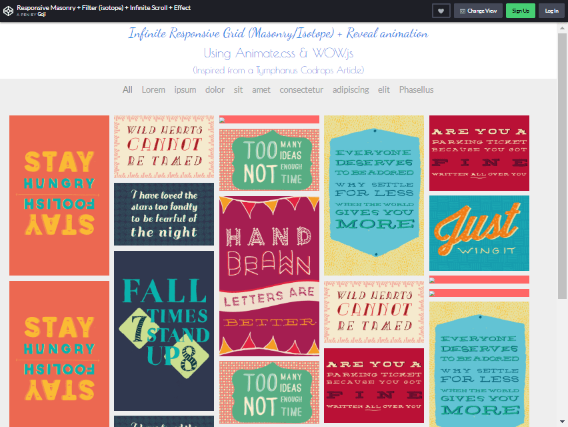
Task: Select the adipiscing category
Action: (x=351, y=89)
